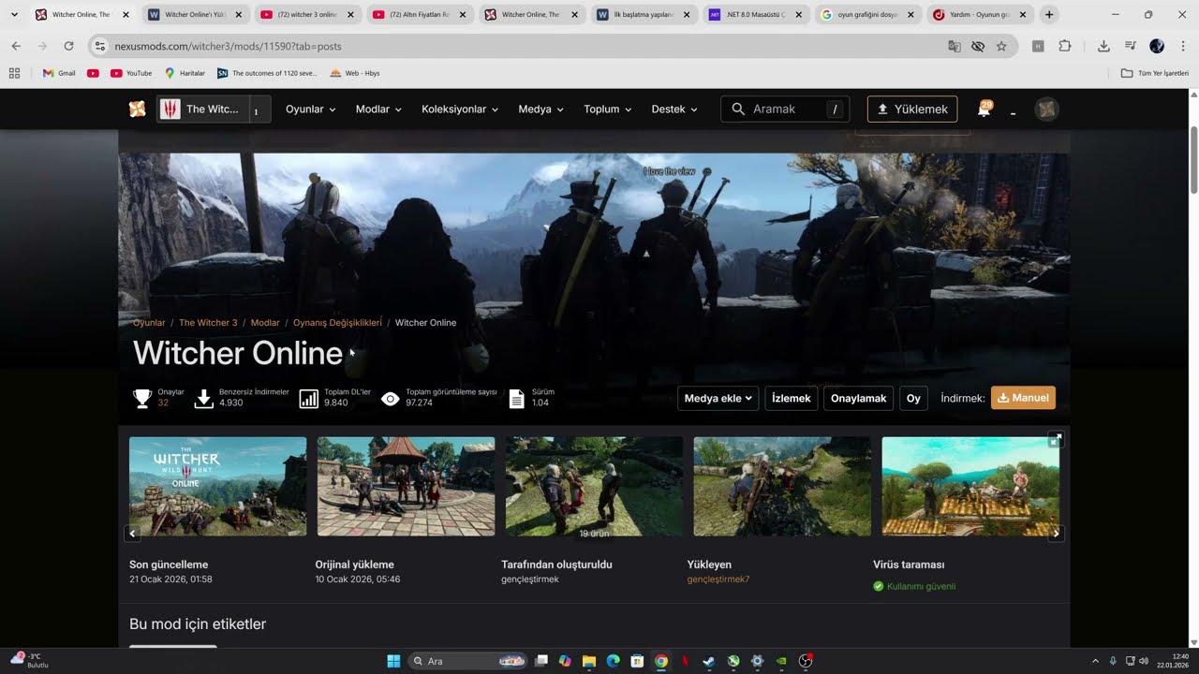Go to next gallery image arrow
This screenshot has width=1199, height=674.
pyautogui.click(x=1056, y=534)
